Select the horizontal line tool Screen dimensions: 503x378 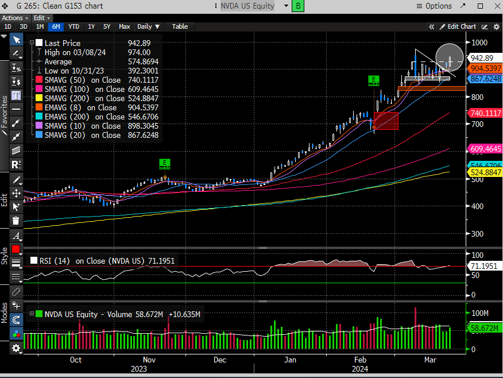click(16, 109)
